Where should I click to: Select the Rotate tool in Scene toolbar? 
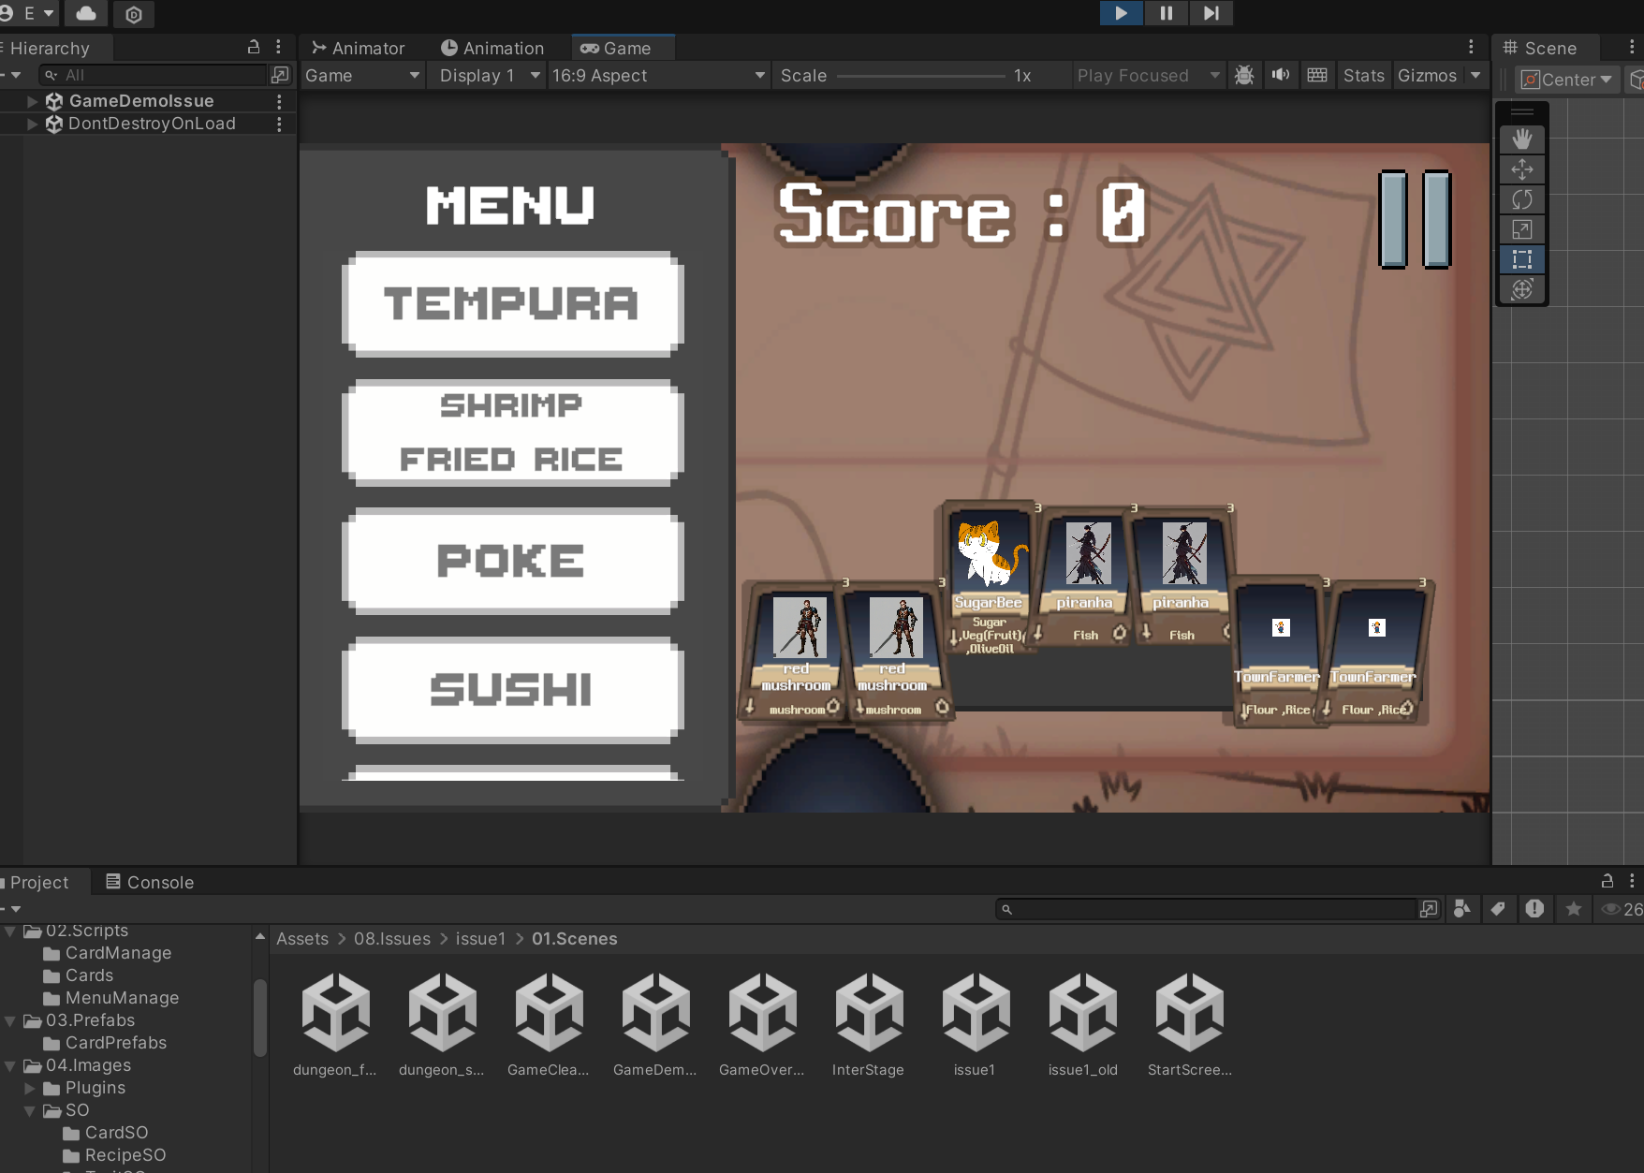point(1522,199)
